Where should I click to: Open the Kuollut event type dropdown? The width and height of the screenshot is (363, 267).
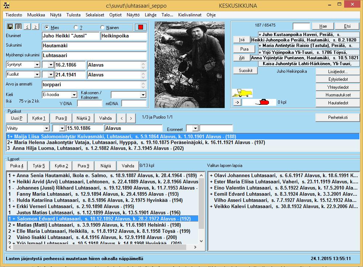[x=37, y=74]
